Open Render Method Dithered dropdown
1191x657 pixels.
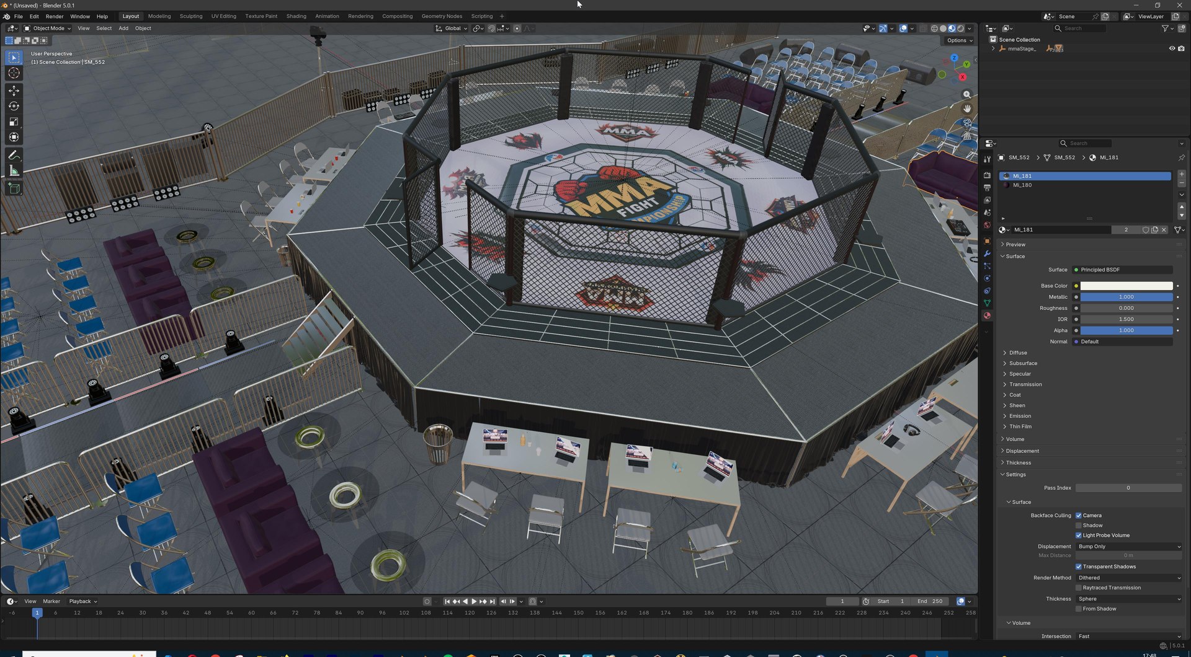pyautogui.click(x=1128, y=578)
